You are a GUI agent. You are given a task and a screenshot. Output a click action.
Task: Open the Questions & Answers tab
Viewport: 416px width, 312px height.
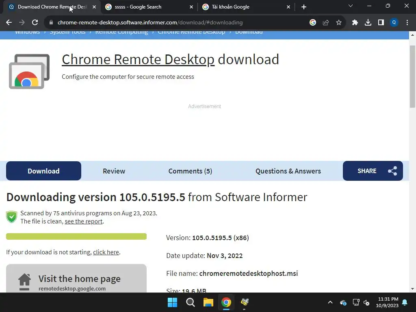(288, 171)
